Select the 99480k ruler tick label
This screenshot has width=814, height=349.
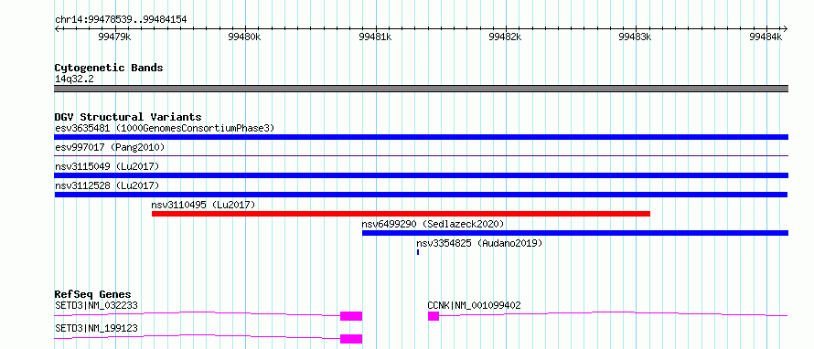(x=244, y=37)
